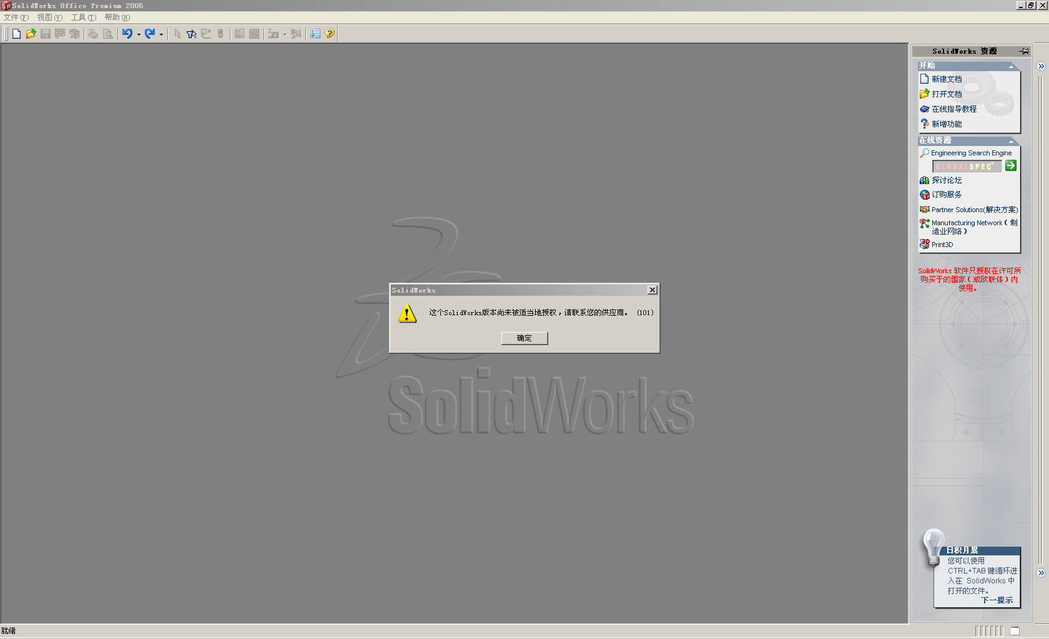Open the 工具 menu
This screenshot has height=639, width=1049.
coord(84,17)
